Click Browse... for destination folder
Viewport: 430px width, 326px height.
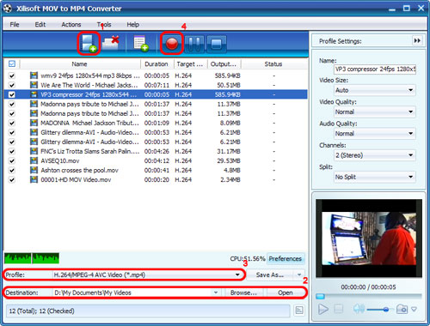243,293
